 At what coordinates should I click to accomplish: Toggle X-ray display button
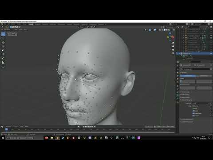[160, 30]
